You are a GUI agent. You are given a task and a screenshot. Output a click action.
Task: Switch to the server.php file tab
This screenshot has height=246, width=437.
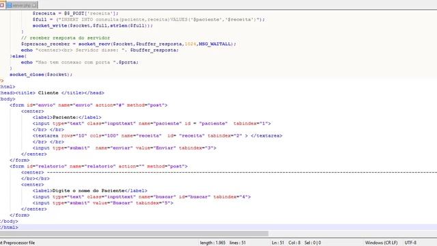click(22, 5)
